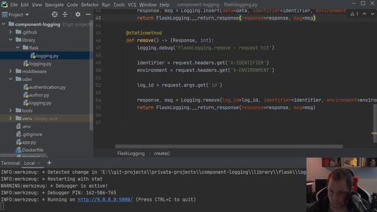Add a new terminal session

coord(49,163)
